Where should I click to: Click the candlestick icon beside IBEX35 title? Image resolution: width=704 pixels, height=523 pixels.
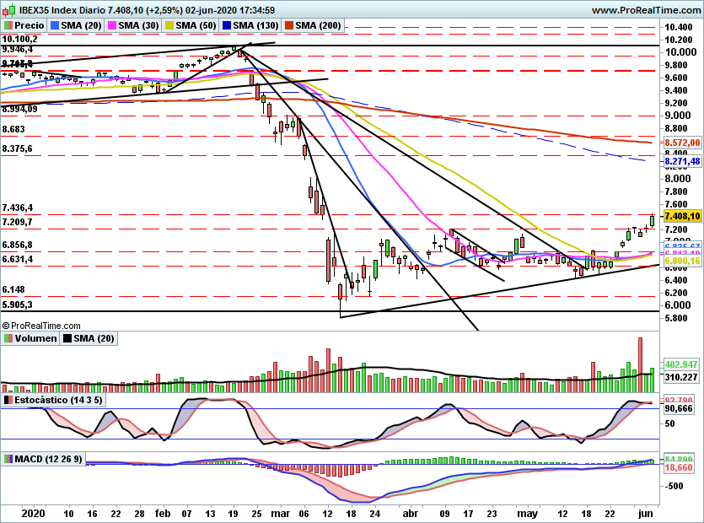click(x=8, y=9)
